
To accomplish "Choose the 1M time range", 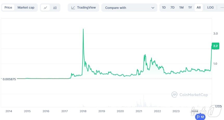I will coord(181,8).
